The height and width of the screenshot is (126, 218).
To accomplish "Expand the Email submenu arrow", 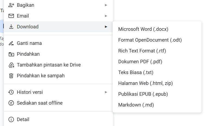I will click(106, 16).
